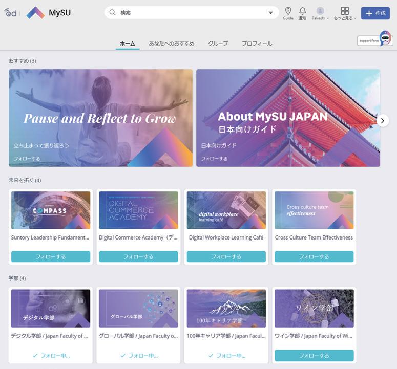
Task: Open the グループ tab
Action: (218, 44)
